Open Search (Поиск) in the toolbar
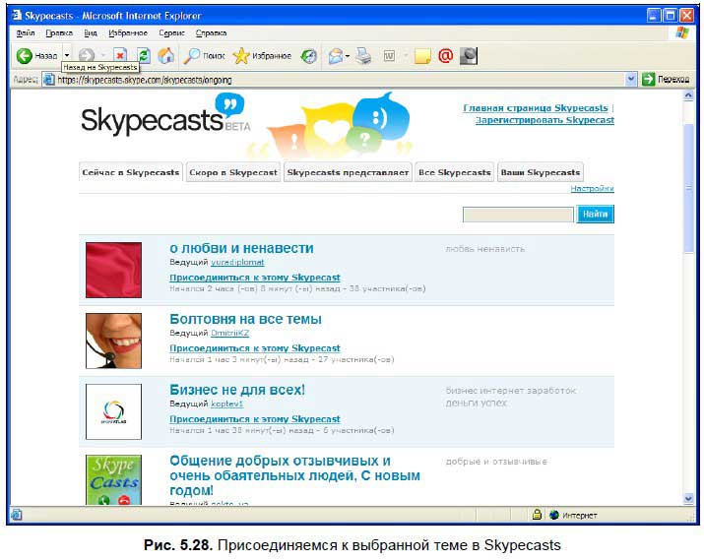 tap(205, 56)
